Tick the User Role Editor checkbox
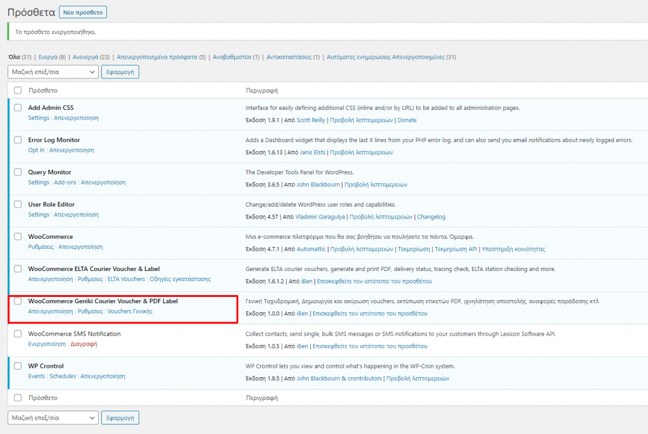 coord(18,204)
